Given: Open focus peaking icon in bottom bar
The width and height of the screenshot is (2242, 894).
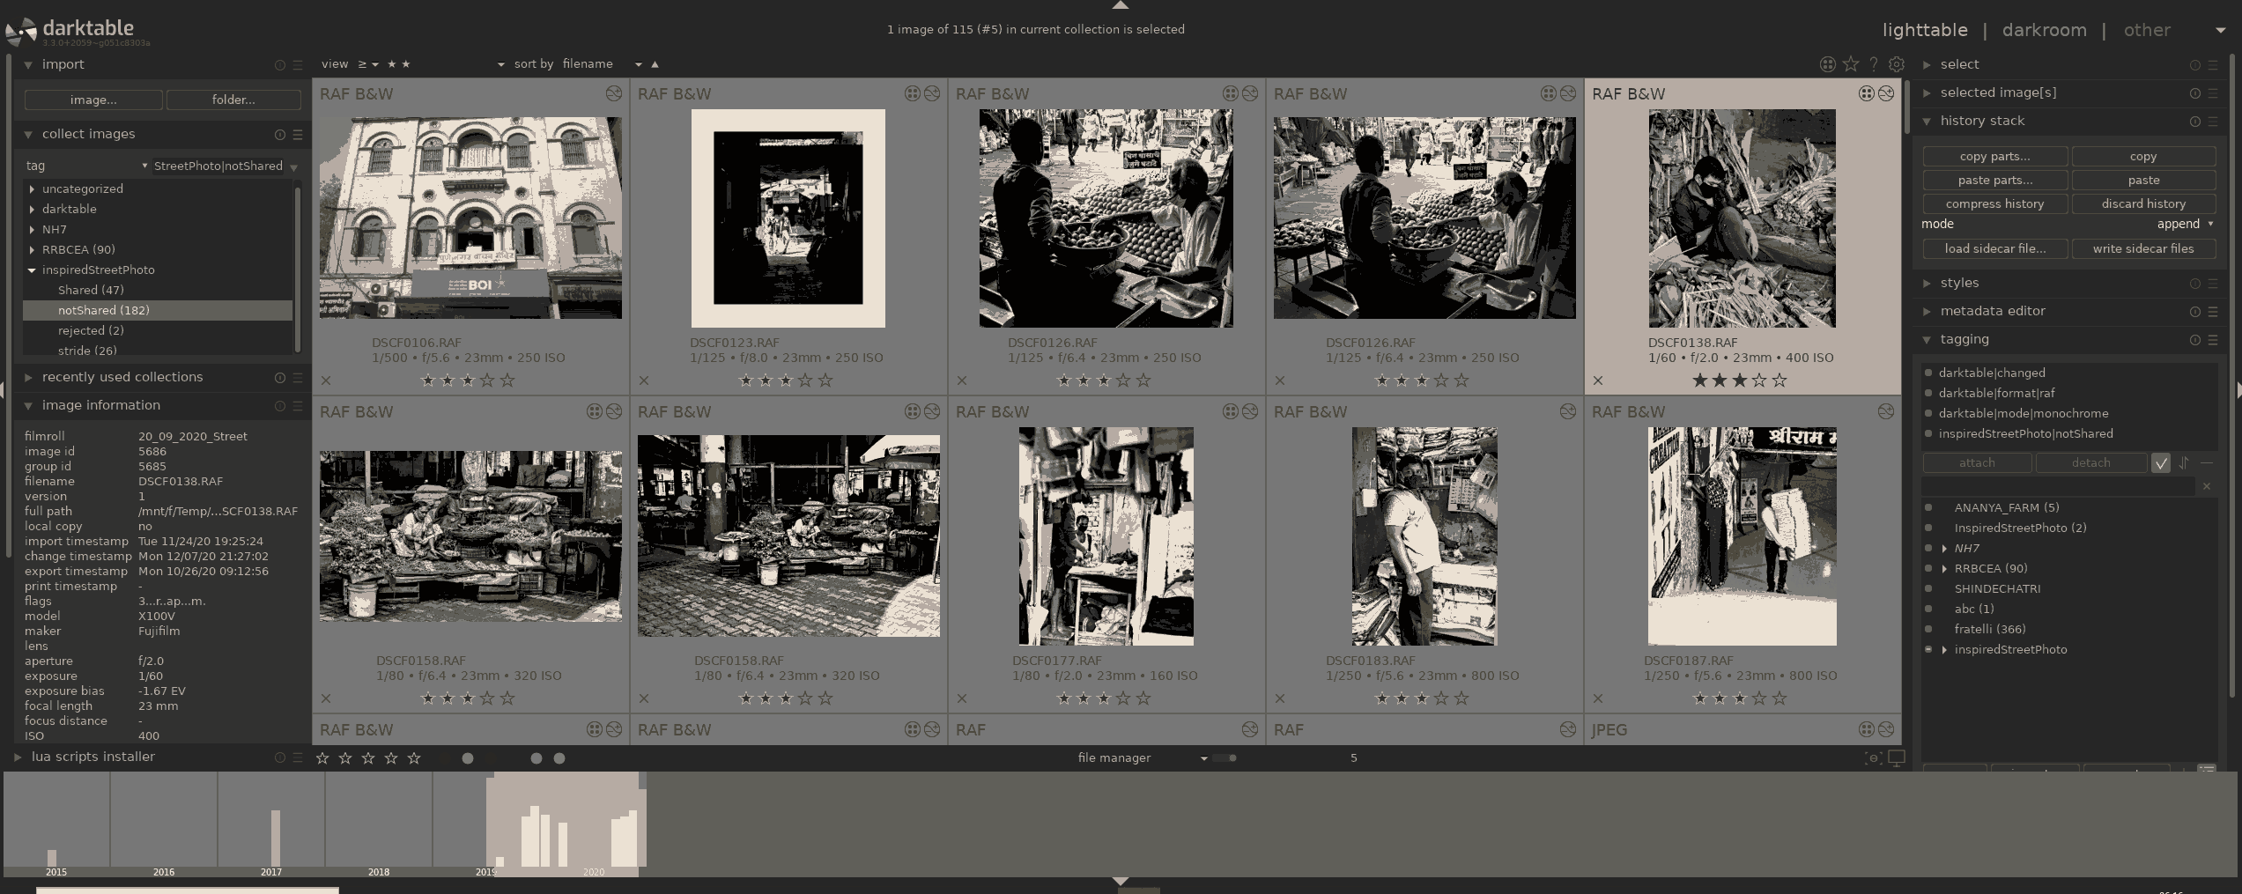Looking at the screenshot, I should point(1872,758).
